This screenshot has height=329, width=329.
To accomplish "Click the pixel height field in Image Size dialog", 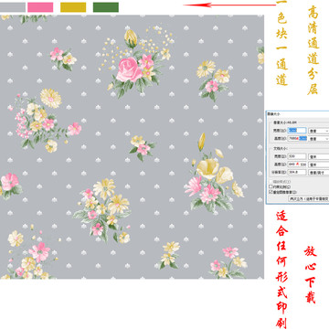I will (297, 138).
